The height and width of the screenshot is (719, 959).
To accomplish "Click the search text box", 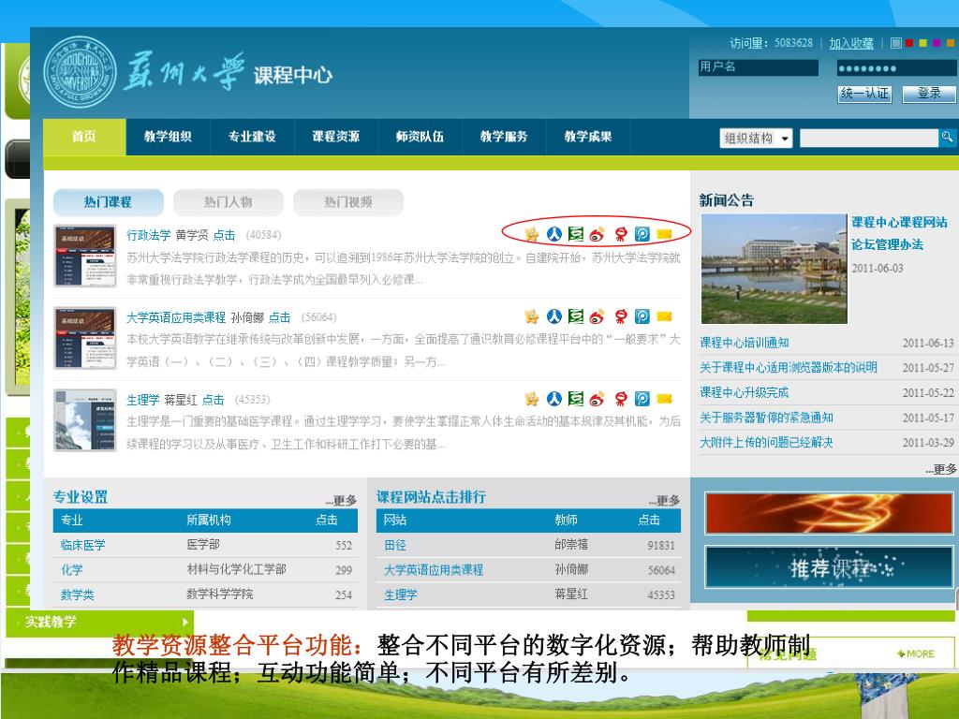I will tap(868, 139).
